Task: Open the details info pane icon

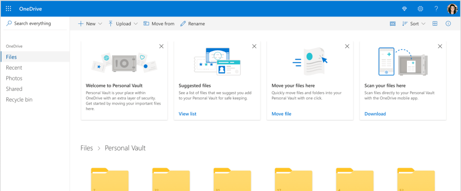Action: click(448, 24)
